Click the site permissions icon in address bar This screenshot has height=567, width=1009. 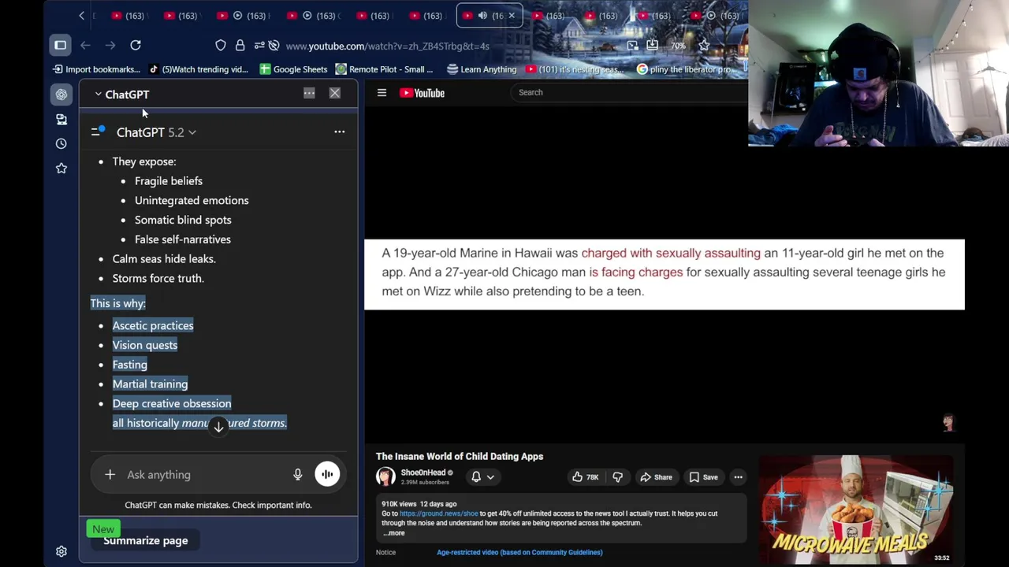coord(259,46)
